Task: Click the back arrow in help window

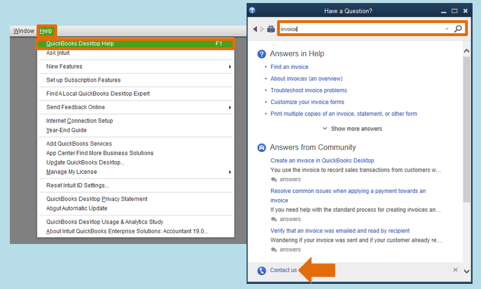Action: click(255, 29)
